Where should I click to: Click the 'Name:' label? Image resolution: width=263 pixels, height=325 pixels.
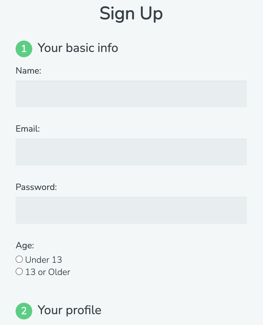28,71
